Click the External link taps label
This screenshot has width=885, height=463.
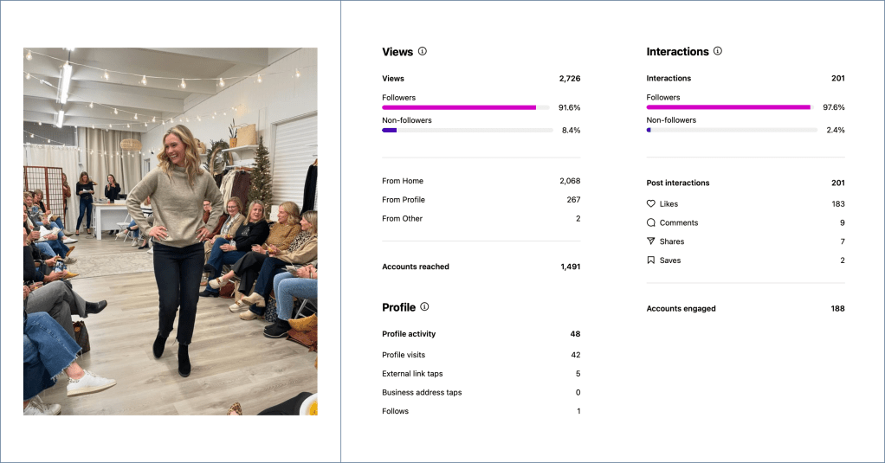click(x=412, y=374)
